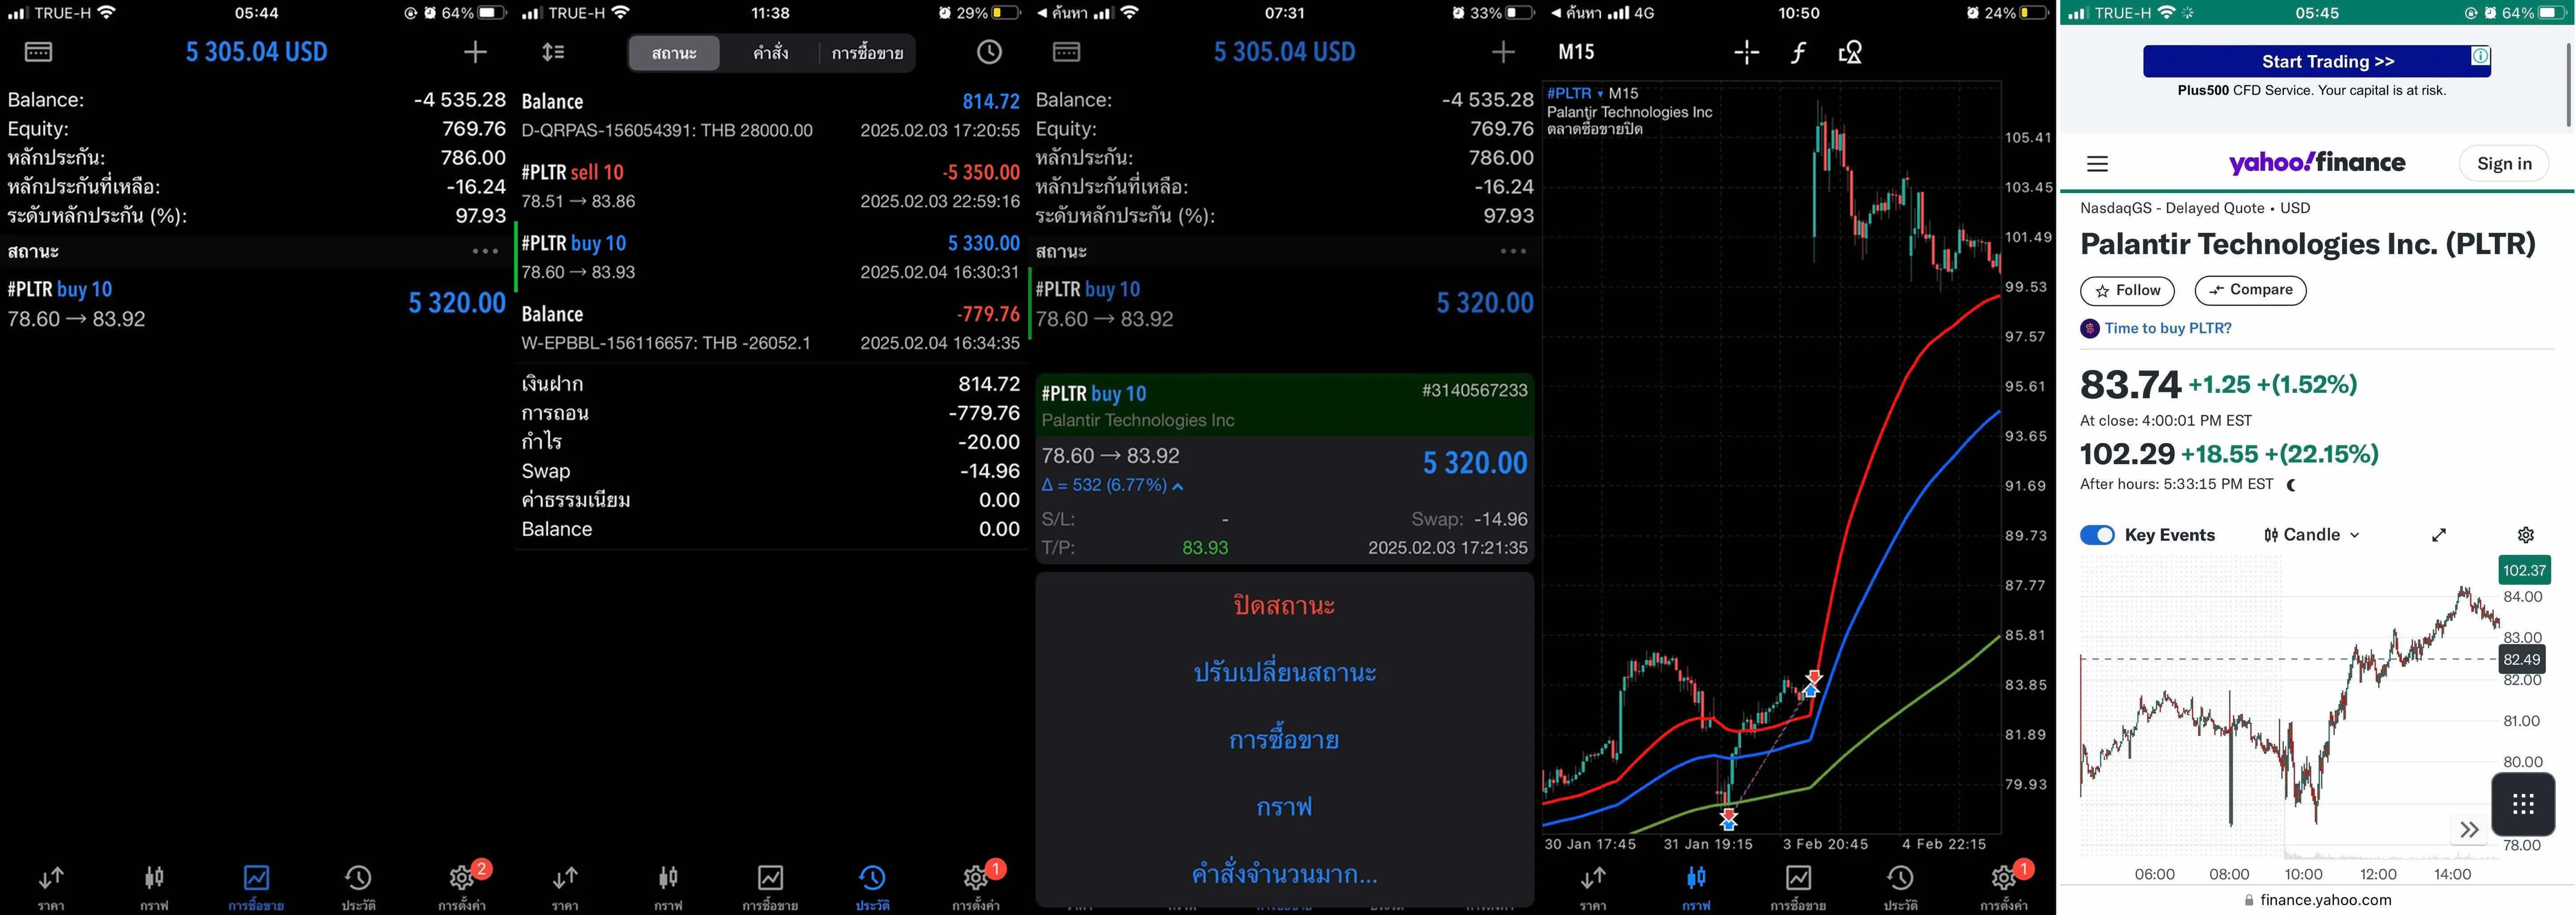
Task: Open the M15 timeframe selector on the chart
Action: point(1576,52)
